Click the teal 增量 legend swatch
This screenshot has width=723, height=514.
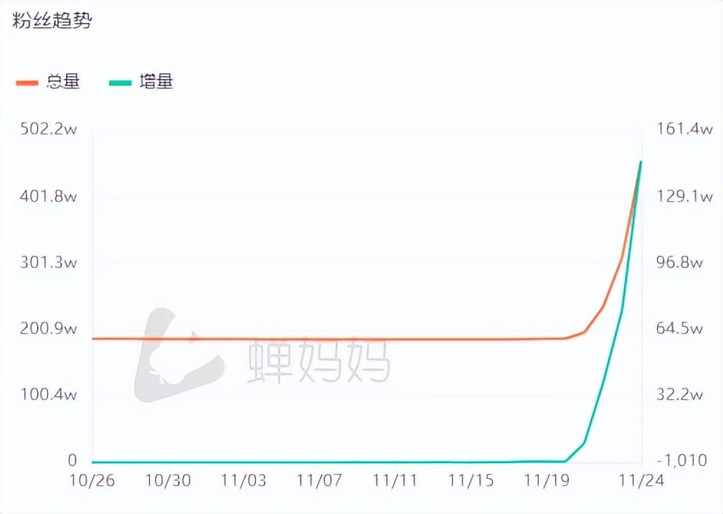pos(120,83)
